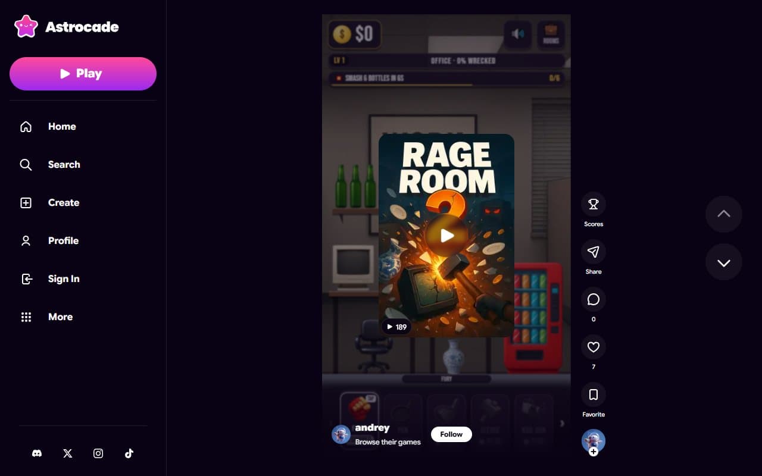Click Sign In in the sidebar
This screenshot has height=476, width=762.
[x=83, y=278]
